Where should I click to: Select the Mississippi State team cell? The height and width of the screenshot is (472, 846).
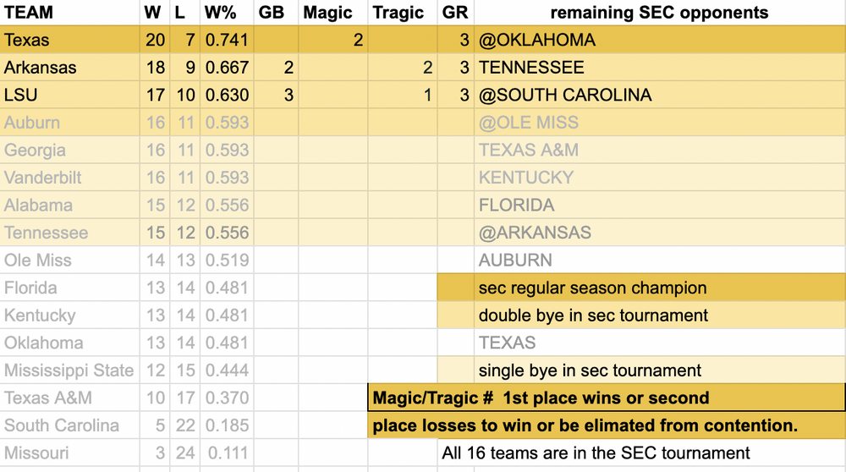pyautogui.click(x=69, y=370)
